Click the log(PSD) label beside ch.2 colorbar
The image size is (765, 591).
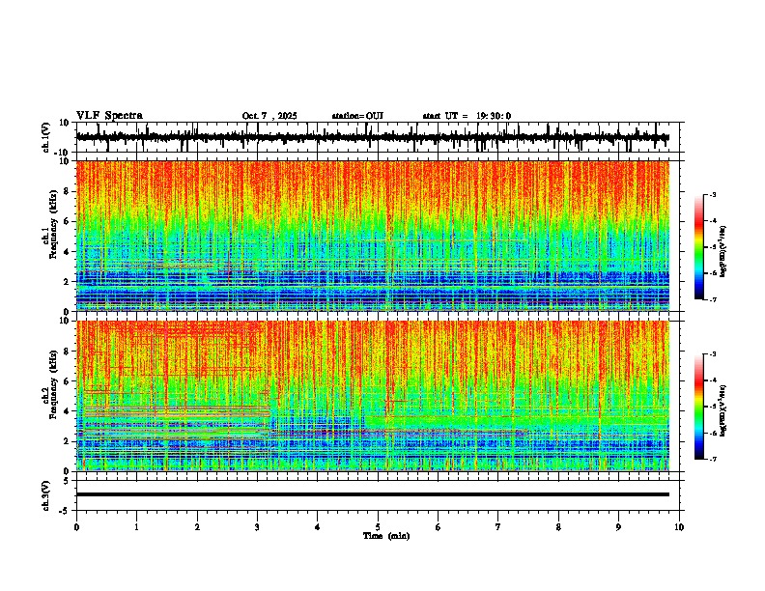(x=723, y=410)
